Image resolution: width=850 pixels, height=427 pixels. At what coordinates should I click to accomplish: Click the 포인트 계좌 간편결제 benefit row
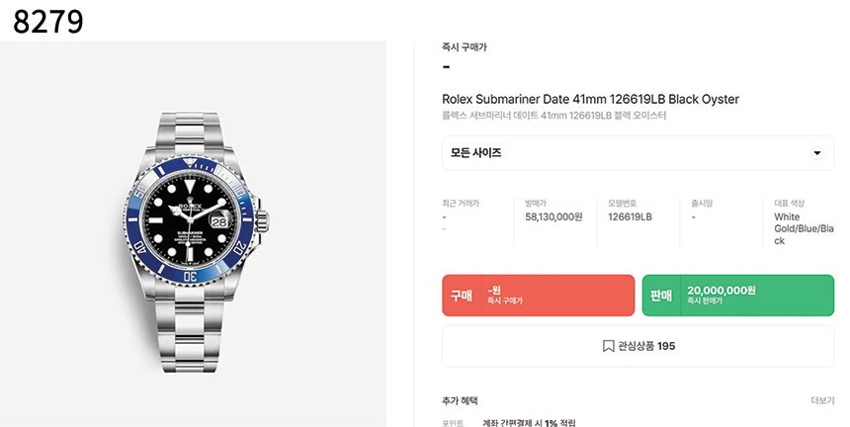(509, 423)
